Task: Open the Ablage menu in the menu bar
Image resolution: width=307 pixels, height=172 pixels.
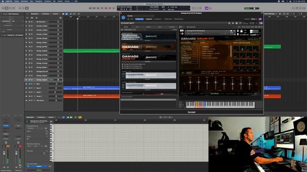Action: click(x=16, y=1)
